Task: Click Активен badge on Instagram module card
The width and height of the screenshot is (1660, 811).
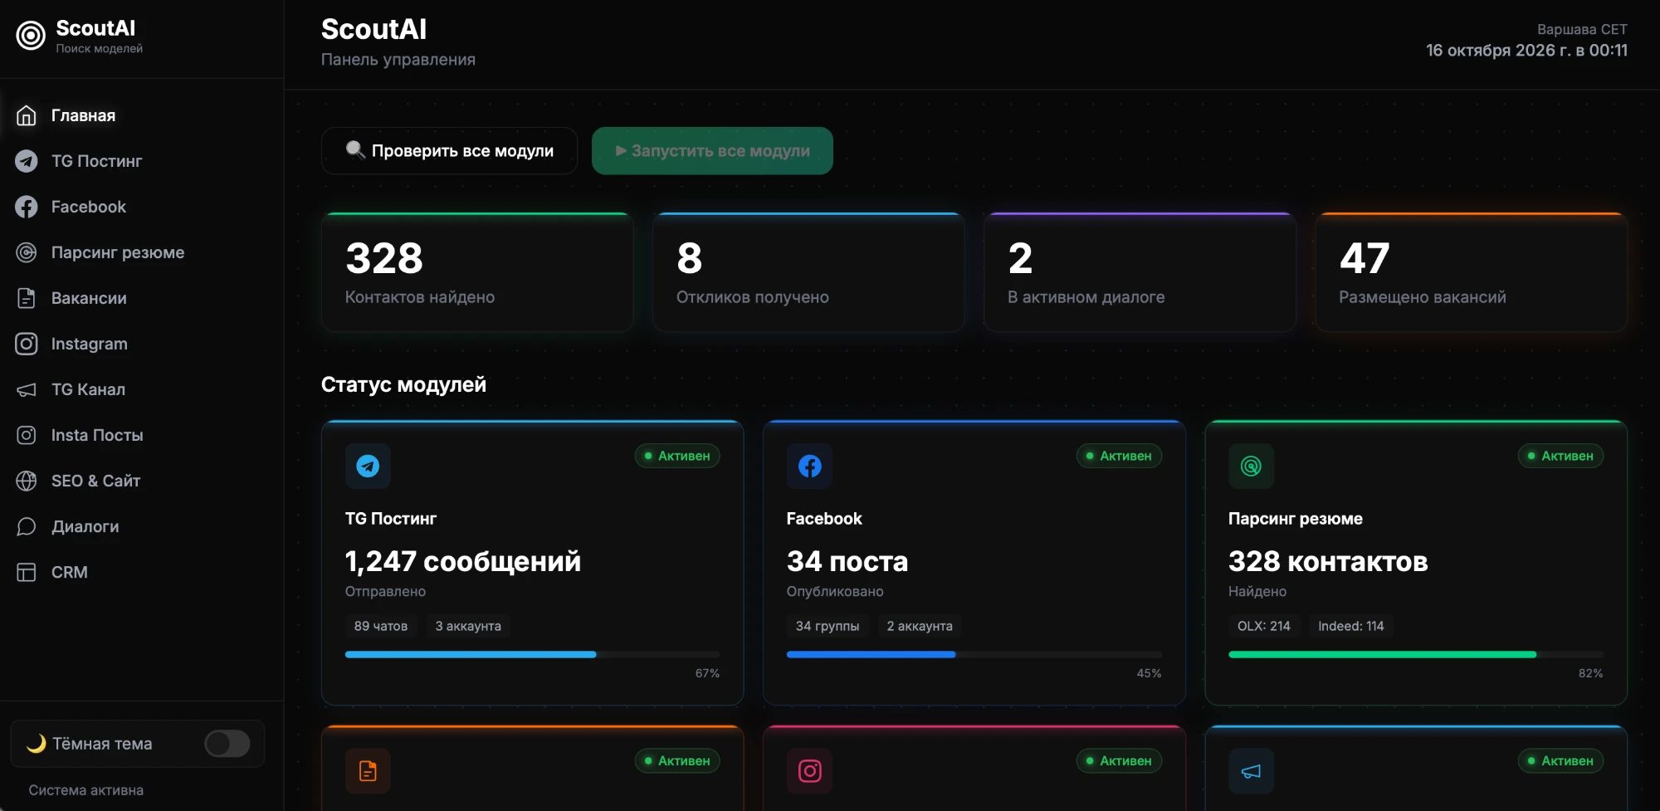Action: click(1119, 760)
